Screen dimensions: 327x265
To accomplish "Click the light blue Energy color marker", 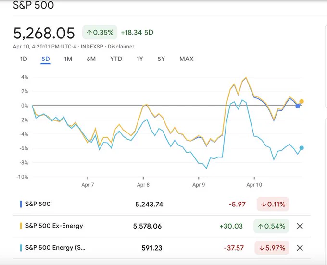I will coord(21,248).
